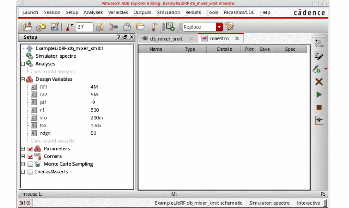Image resolution: width=349 pixels, height=208 pixels.
Task: Open the Simulation menu
Action: click(168, 12)
